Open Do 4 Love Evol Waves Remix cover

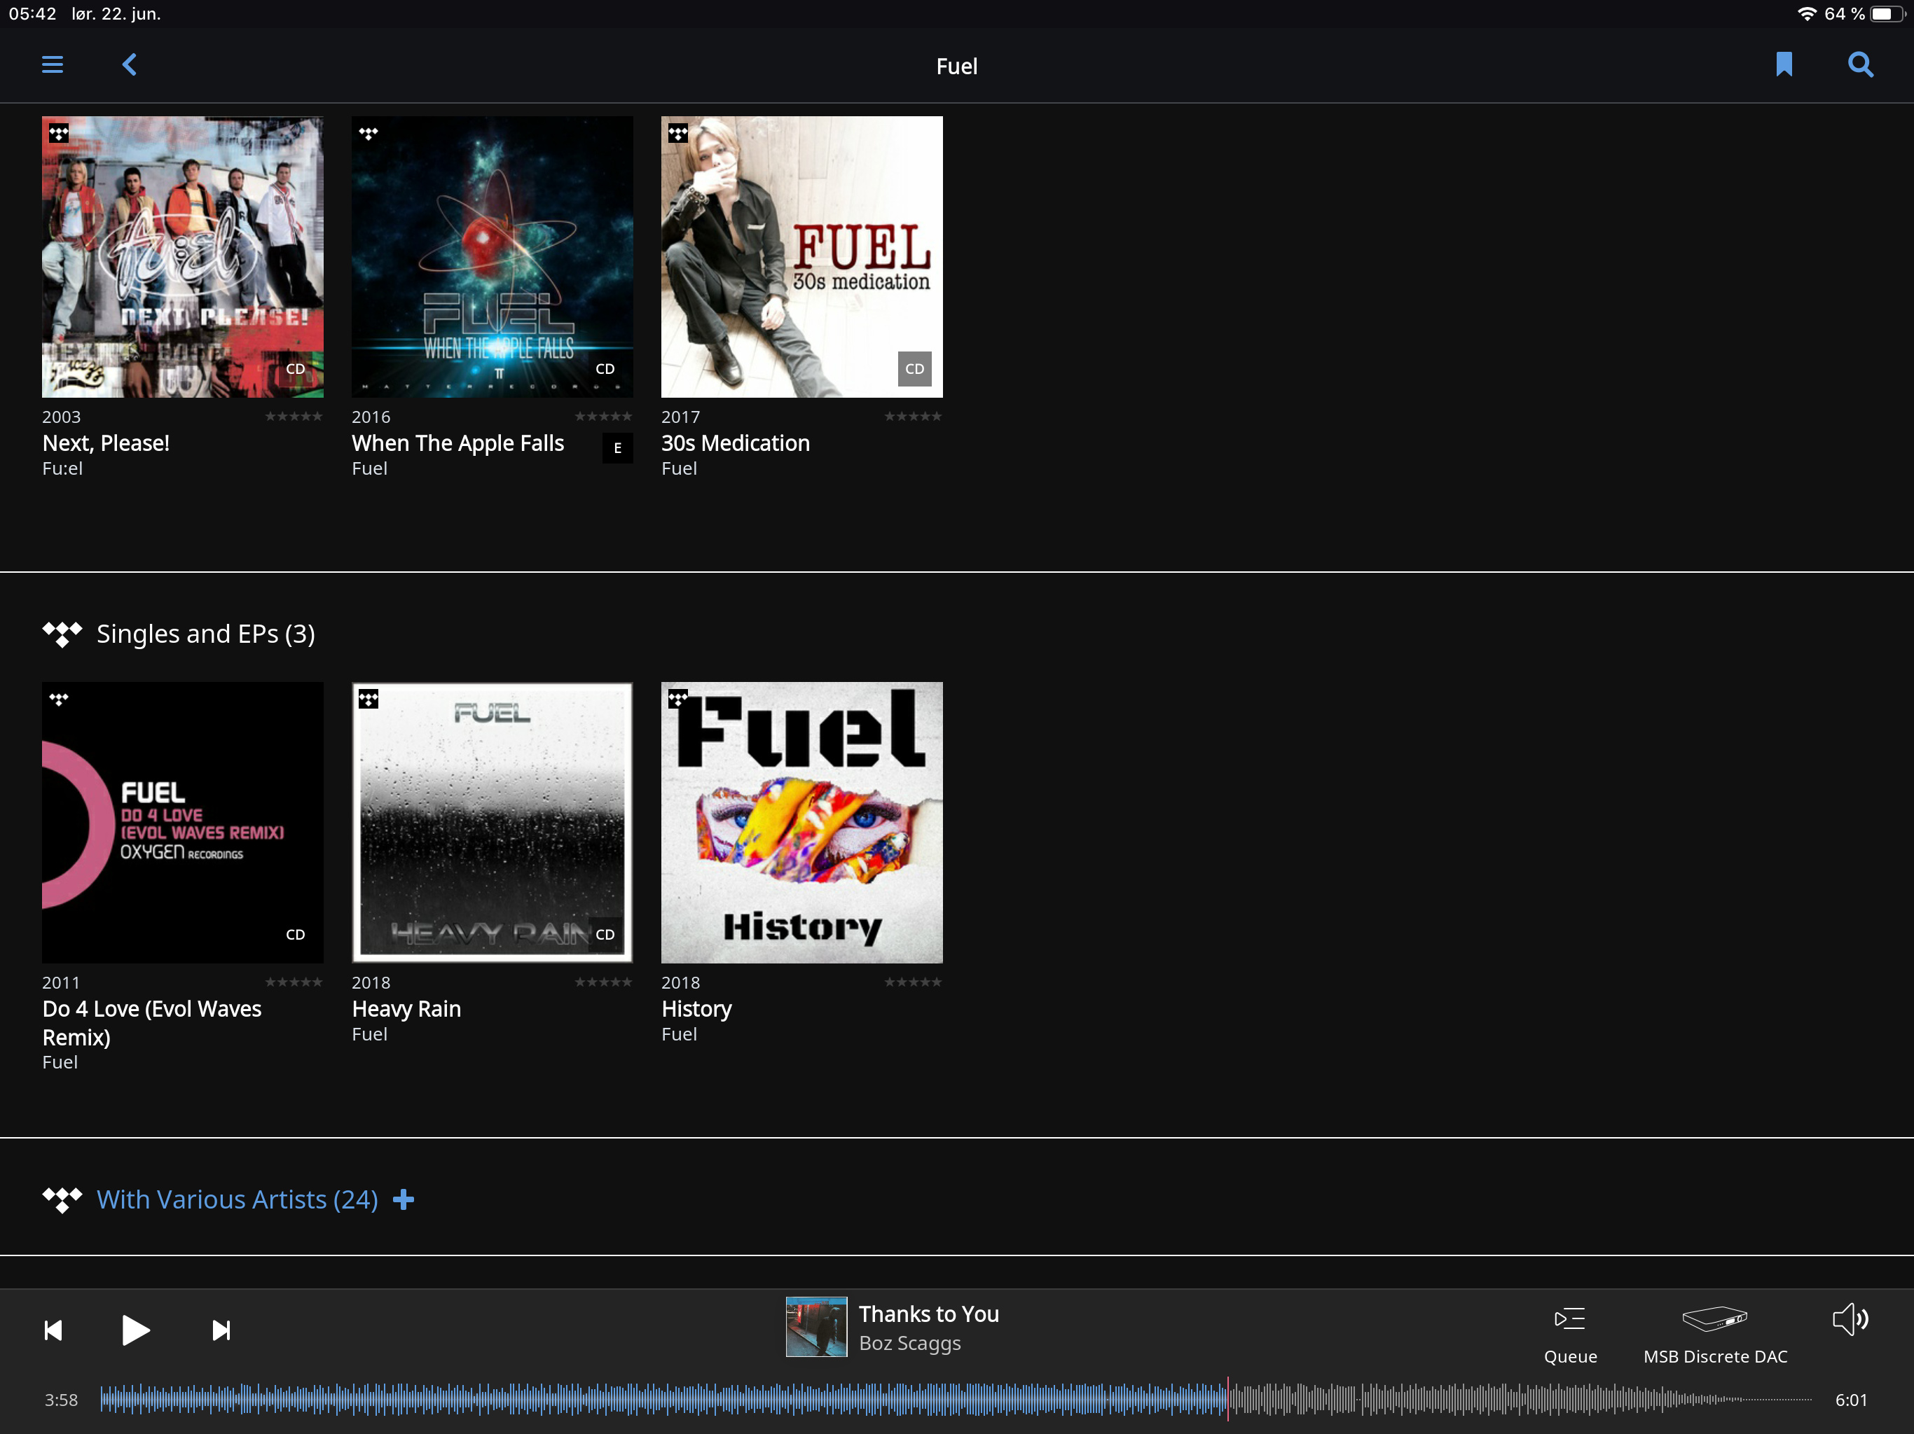coord(183,823)
